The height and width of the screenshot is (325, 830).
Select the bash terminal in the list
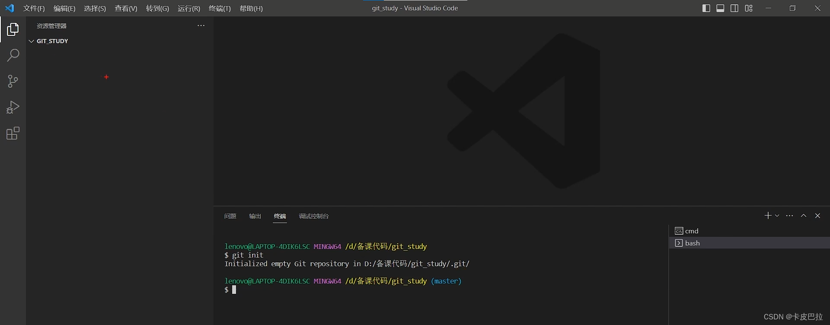pos(749,243)
